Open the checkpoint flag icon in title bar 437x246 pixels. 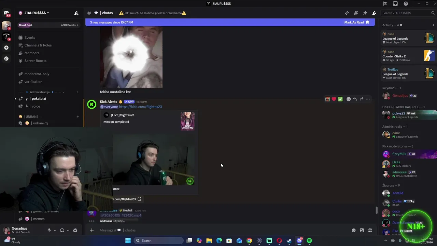(385, 4)
